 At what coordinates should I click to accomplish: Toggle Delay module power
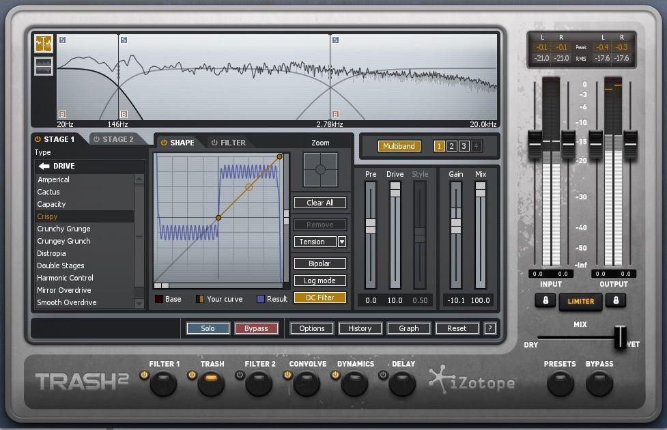pos(383,375)
